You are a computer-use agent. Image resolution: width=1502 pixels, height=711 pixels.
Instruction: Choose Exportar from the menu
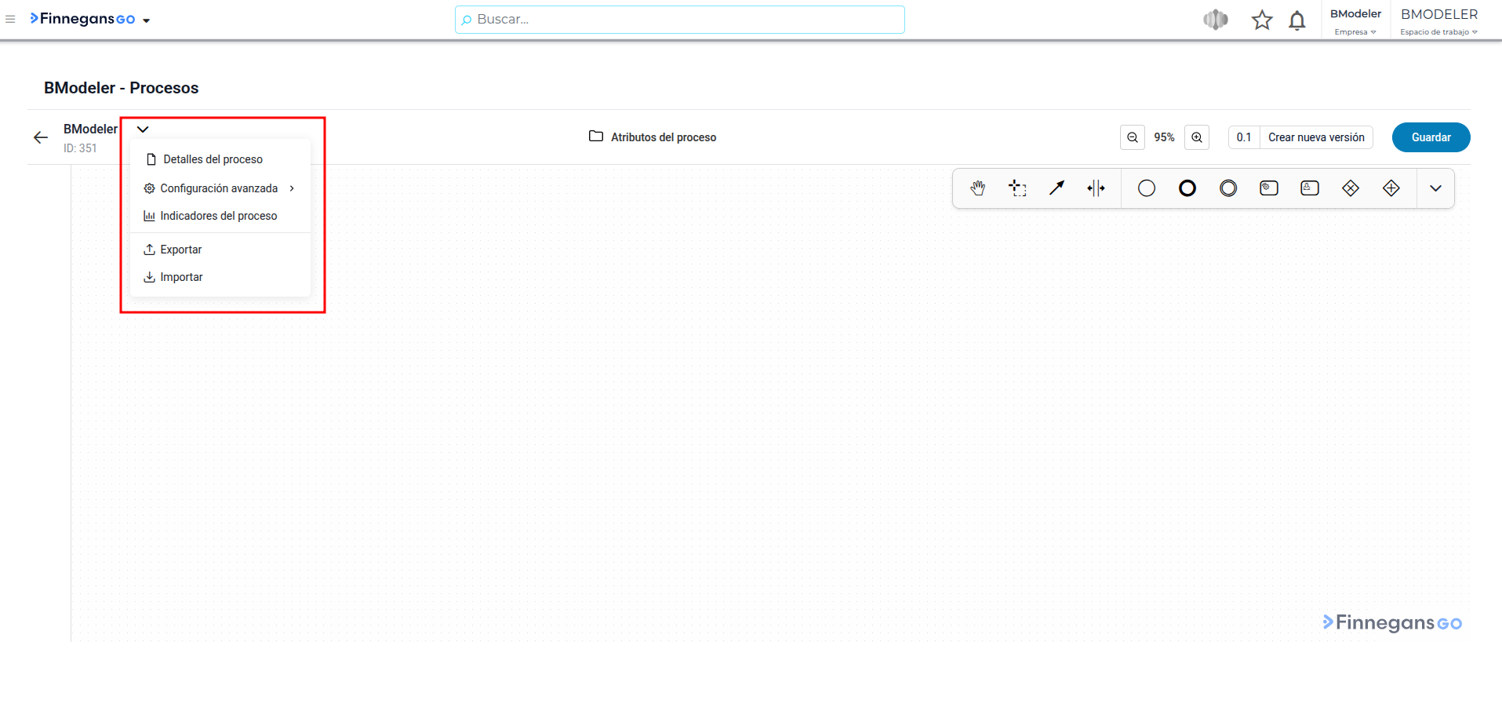point(220,250)
